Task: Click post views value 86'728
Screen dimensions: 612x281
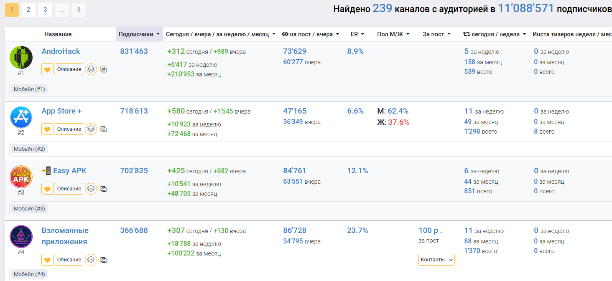Action: click(x=295, y=230)
